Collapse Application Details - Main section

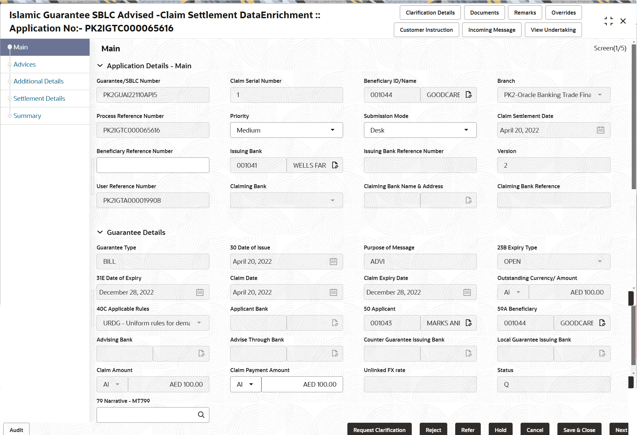[100, 66]
